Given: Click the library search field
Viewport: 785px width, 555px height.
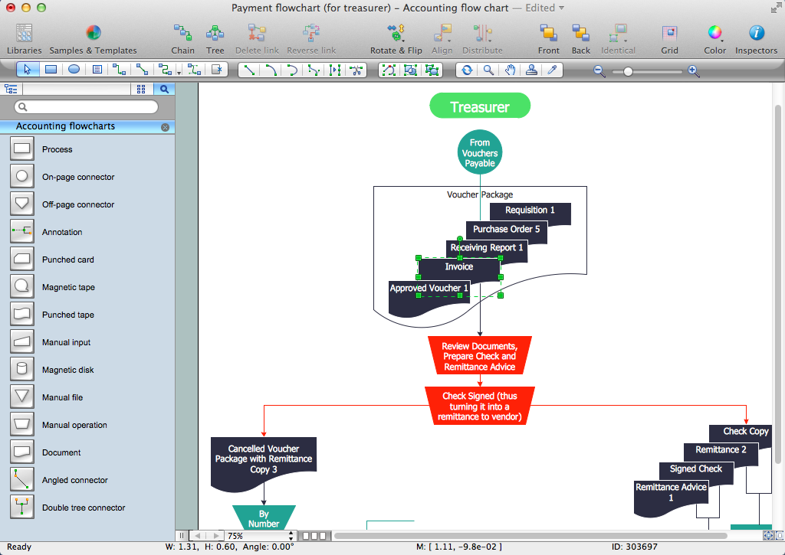Looking at the screenshot, I should [86, 106].
